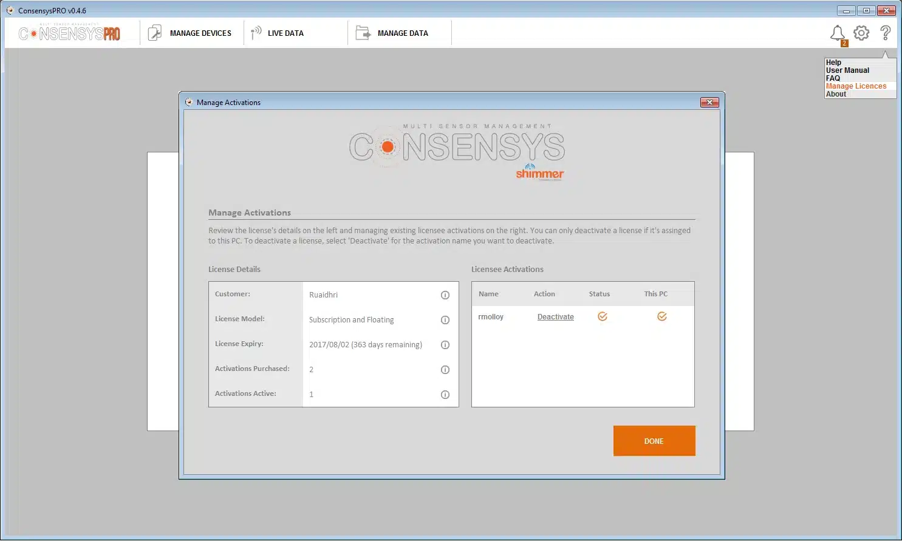Open User Manual from help menu
The image size is (902, 541).
[x=847, y=70]
